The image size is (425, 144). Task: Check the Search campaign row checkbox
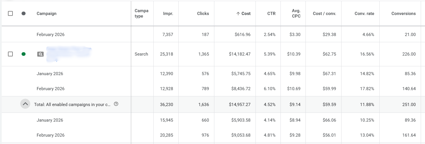pos(11,54)
